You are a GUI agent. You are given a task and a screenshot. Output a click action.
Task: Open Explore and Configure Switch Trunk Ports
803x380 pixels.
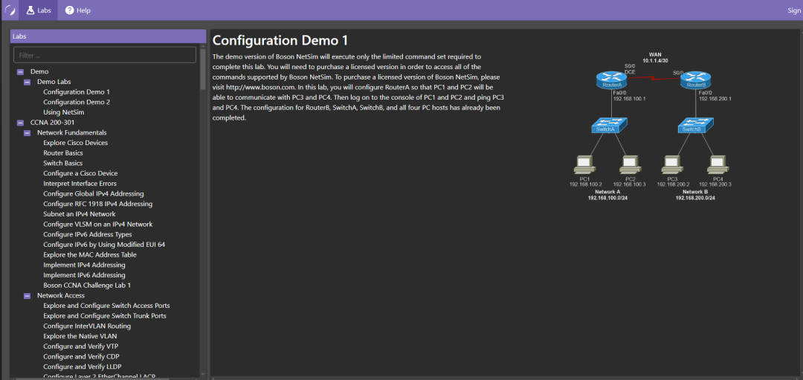105,315
